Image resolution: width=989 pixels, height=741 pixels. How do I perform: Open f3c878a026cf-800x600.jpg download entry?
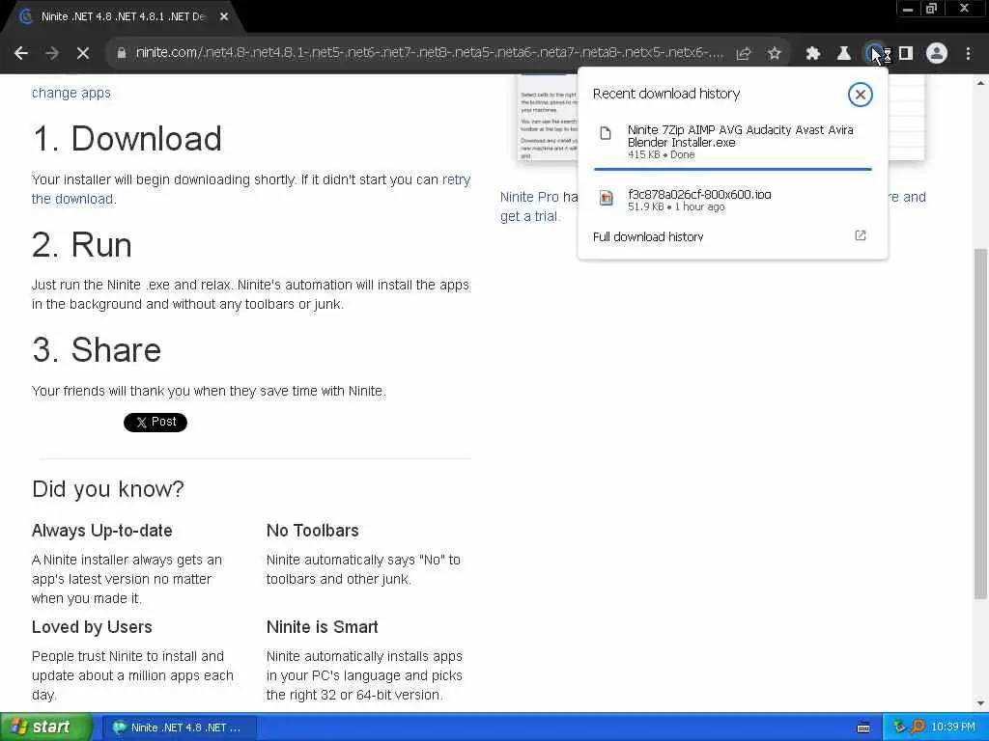[732, 200]
